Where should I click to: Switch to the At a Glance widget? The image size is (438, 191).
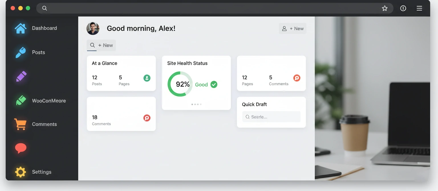click(x=104, y=63)
